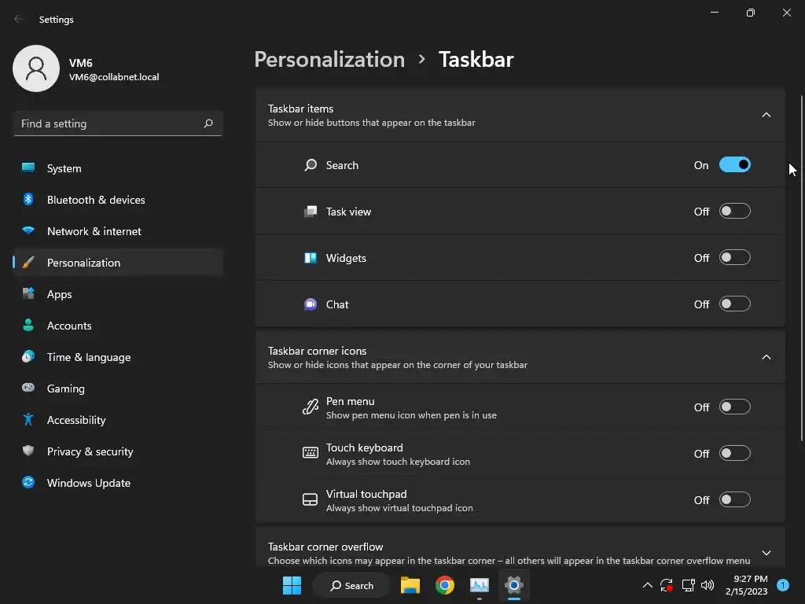Enable the Pen menu toggle
The height and width of the screenshot is (604, 805).
(735, 407)
